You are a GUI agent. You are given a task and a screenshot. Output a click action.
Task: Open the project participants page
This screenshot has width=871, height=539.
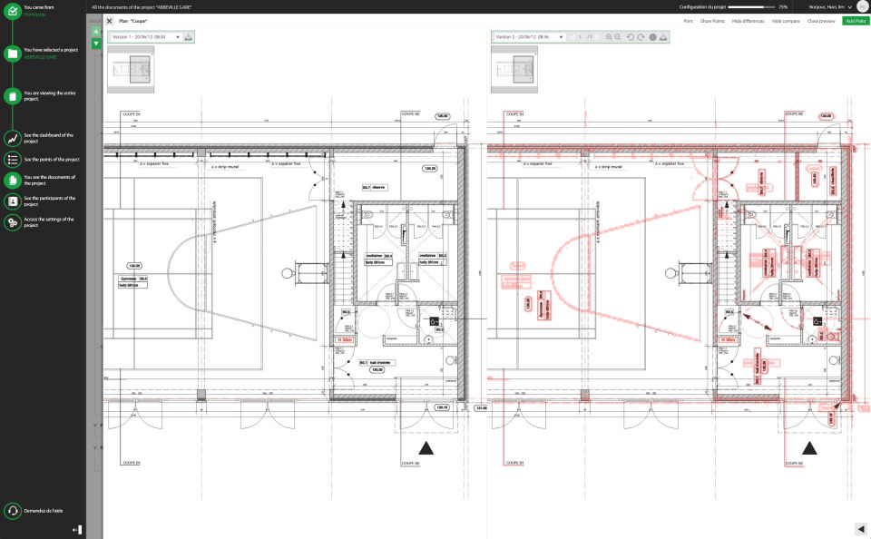point(13,201)
